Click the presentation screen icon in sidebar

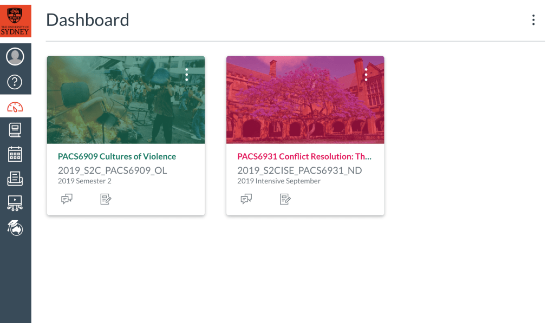coord(15,203)
